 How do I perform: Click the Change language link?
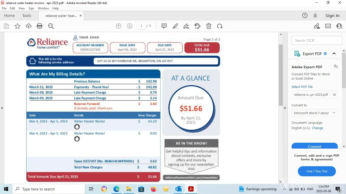[x=317, y=128]
